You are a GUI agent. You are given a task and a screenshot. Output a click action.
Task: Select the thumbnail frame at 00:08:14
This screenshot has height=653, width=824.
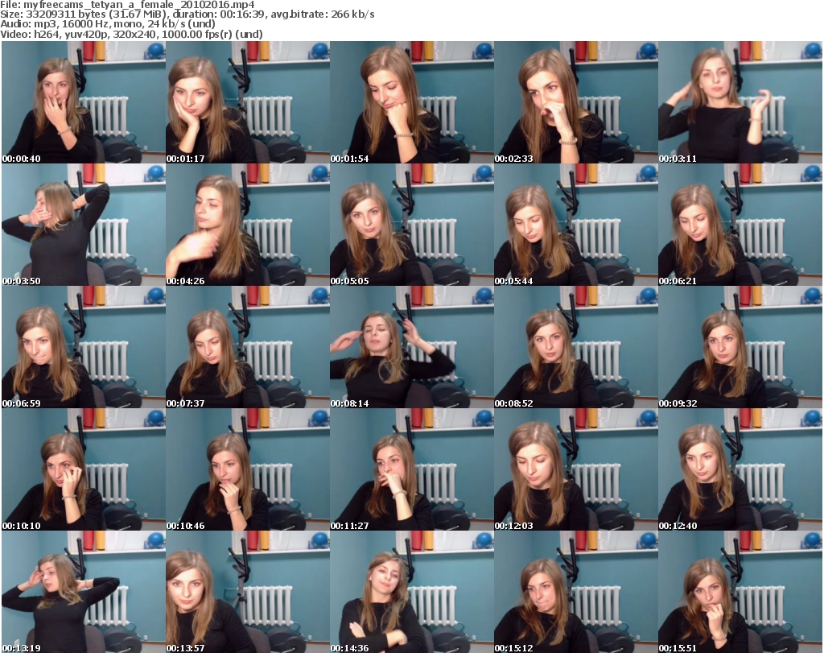pyautogui.click(x=412, y=348)
